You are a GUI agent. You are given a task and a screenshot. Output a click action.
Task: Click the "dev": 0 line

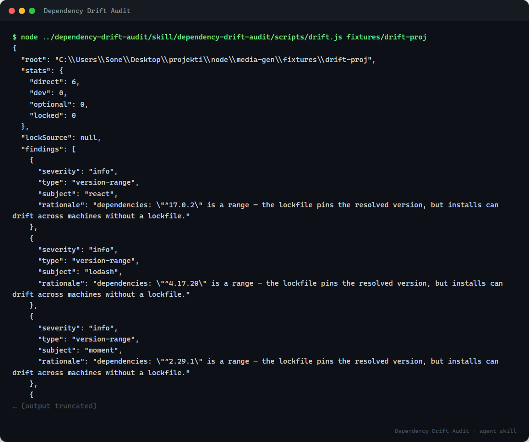pos(48,93)
